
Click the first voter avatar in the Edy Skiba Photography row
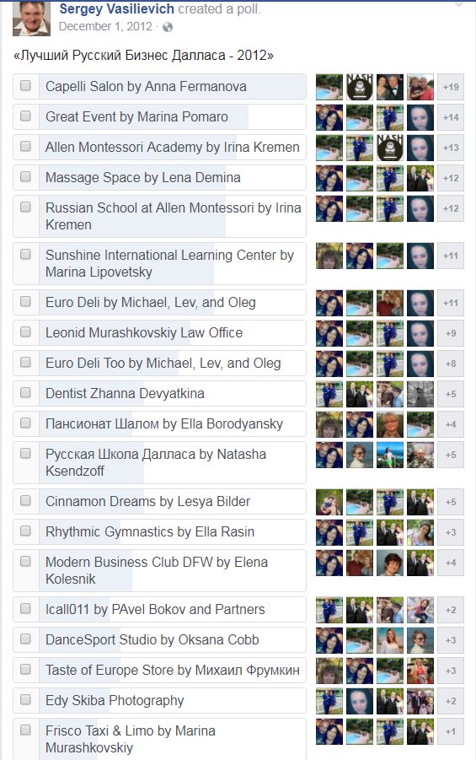[x=329, y=701]
